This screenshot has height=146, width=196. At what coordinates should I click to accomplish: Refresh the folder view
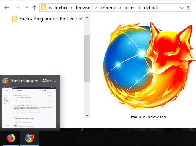188,8
